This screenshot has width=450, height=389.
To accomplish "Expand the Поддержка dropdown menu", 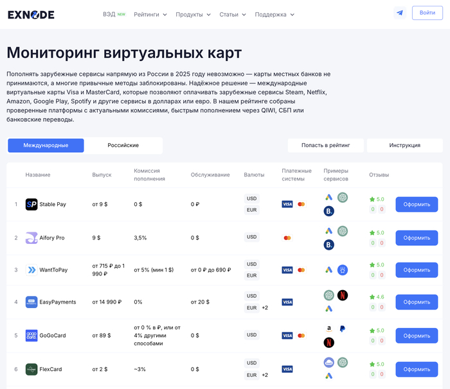I will tap(274, 15).
